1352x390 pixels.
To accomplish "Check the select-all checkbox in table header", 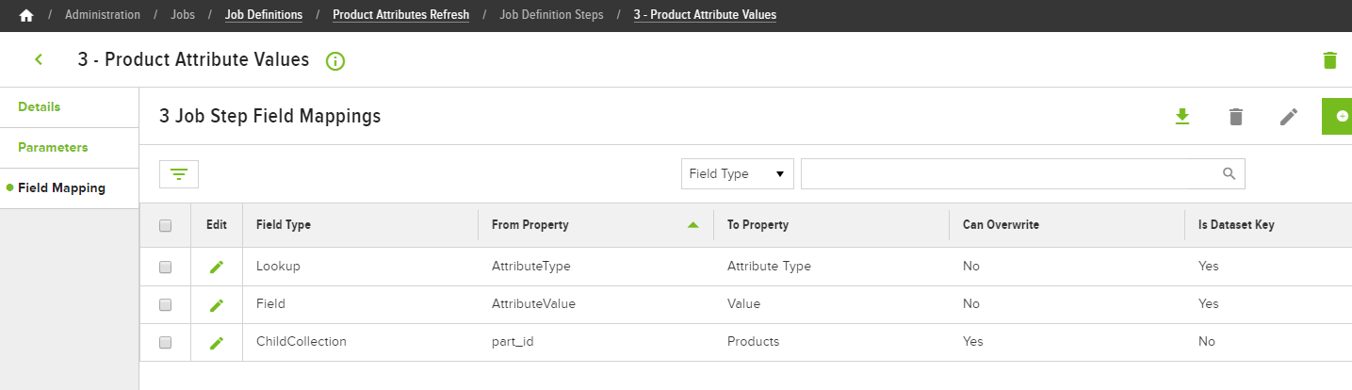I will tap(166, 225).
